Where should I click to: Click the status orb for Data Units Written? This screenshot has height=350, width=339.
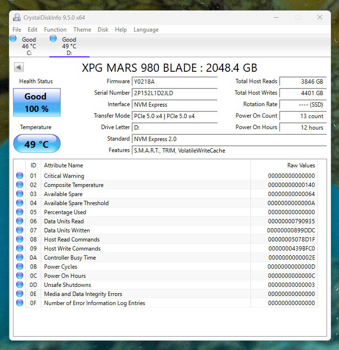[x=20, y=230]
